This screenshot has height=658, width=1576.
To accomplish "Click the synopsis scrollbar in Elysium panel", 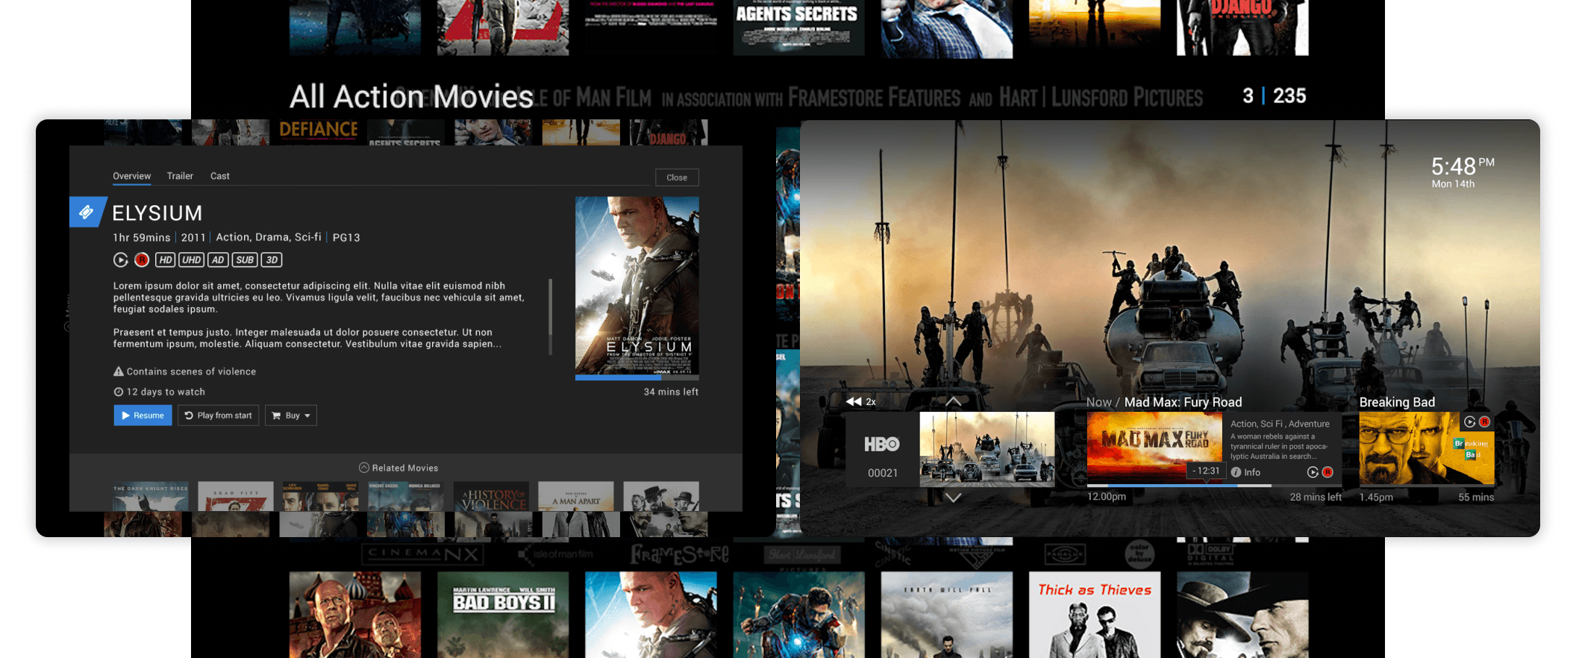I will pyautogui.click(x=551, y=316).
